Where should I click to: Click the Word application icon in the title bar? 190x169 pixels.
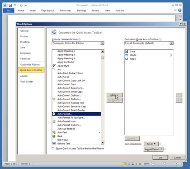pos(5,6)
